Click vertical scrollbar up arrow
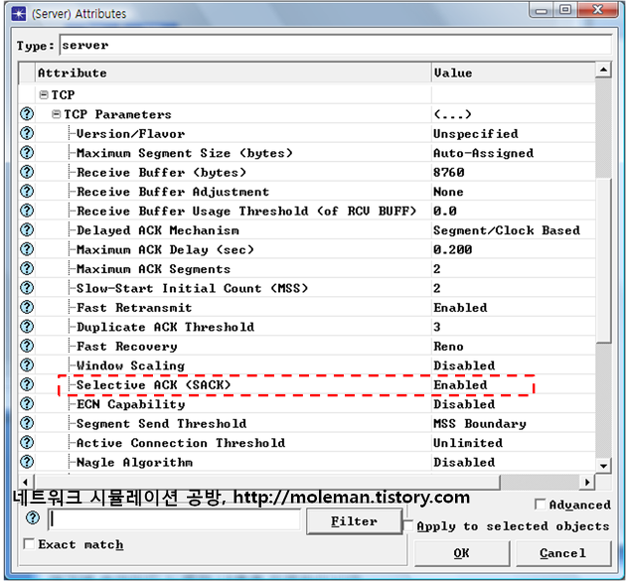The height and width of the screenshot is (581, 626). coord(603,71)
